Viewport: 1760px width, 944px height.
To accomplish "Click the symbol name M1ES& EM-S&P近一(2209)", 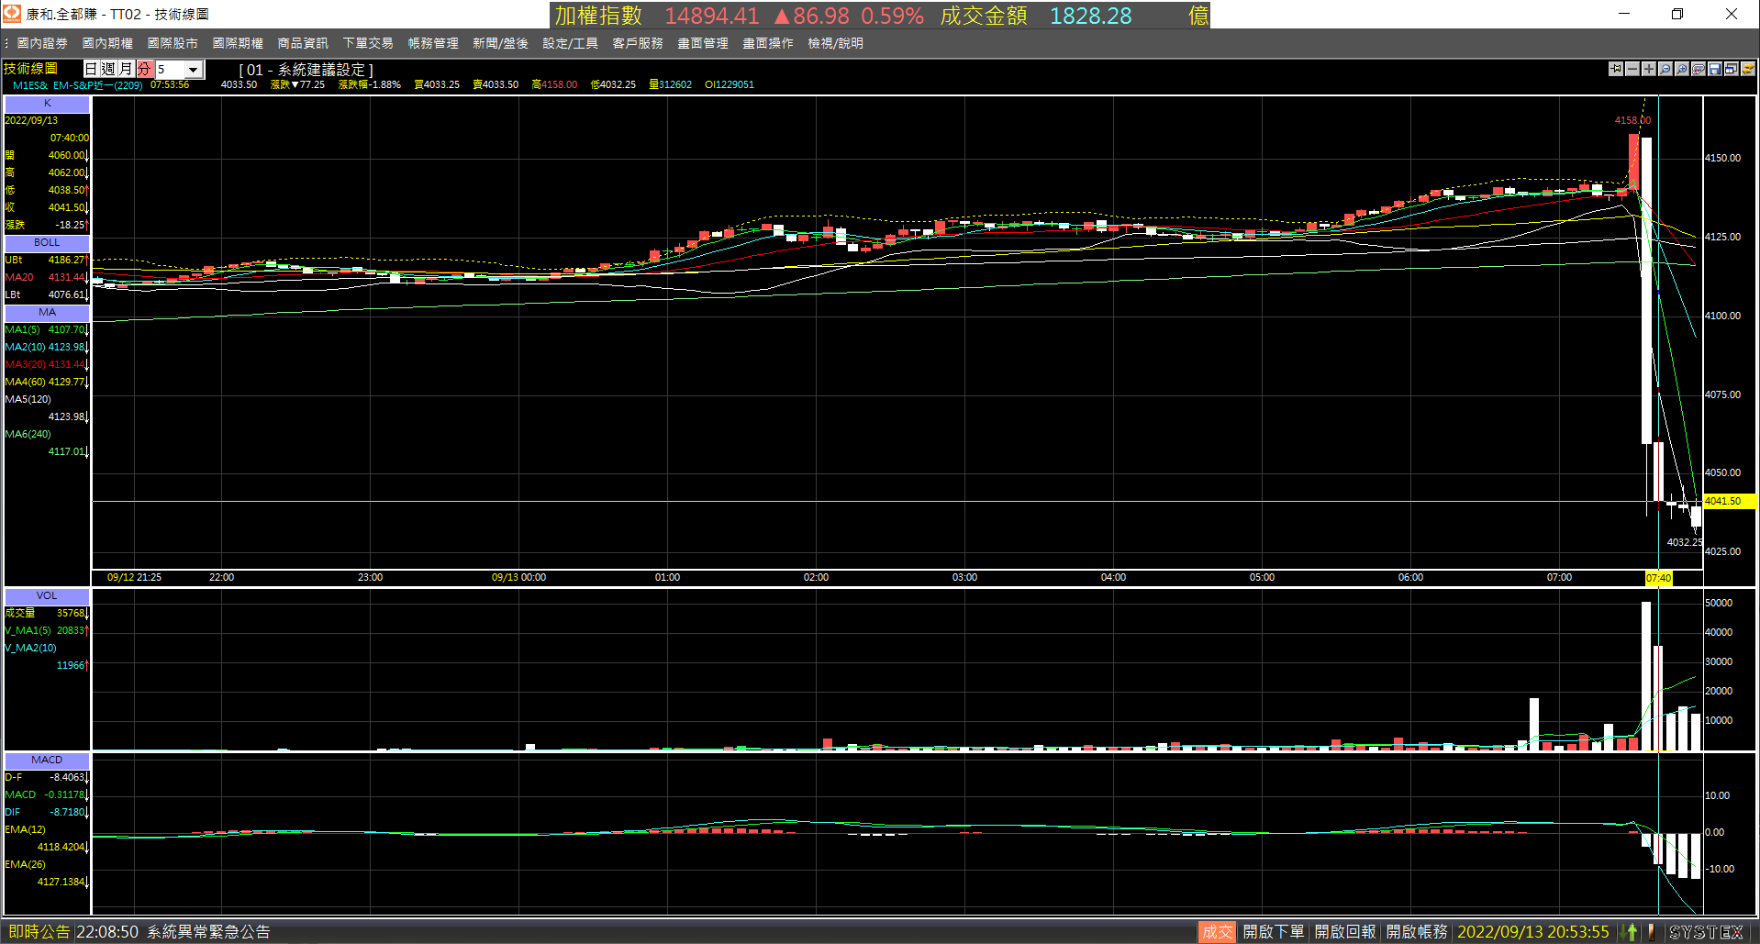I will click(78, 85).
